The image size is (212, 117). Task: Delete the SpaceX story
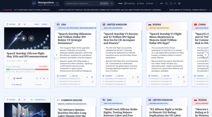pyautogui.click(x=38, y=85)
